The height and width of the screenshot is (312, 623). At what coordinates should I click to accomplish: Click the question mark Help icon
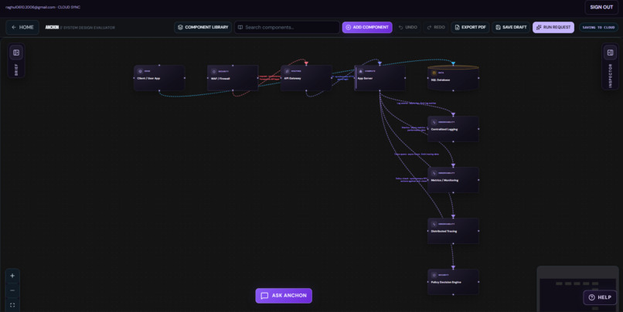click(591, 297)
